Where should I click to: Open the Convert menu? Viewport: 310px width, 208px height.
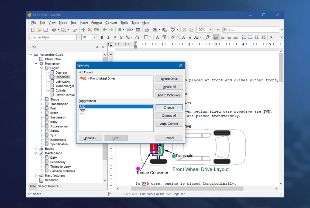(111, 23)
